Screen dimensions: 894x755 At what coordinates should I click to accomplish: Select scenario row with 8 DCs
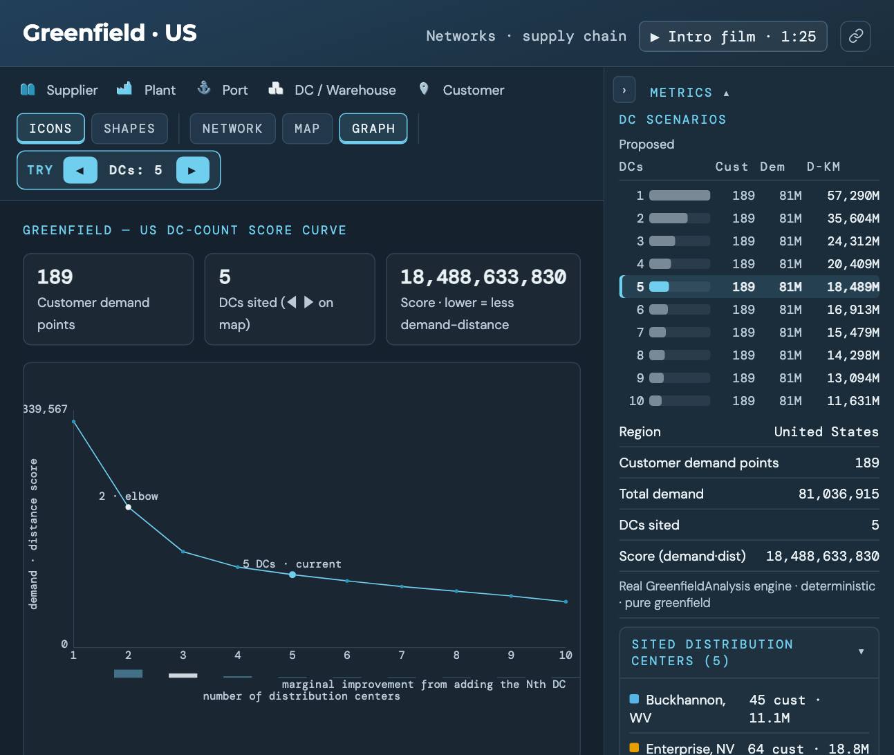click(x=749, y=355)
